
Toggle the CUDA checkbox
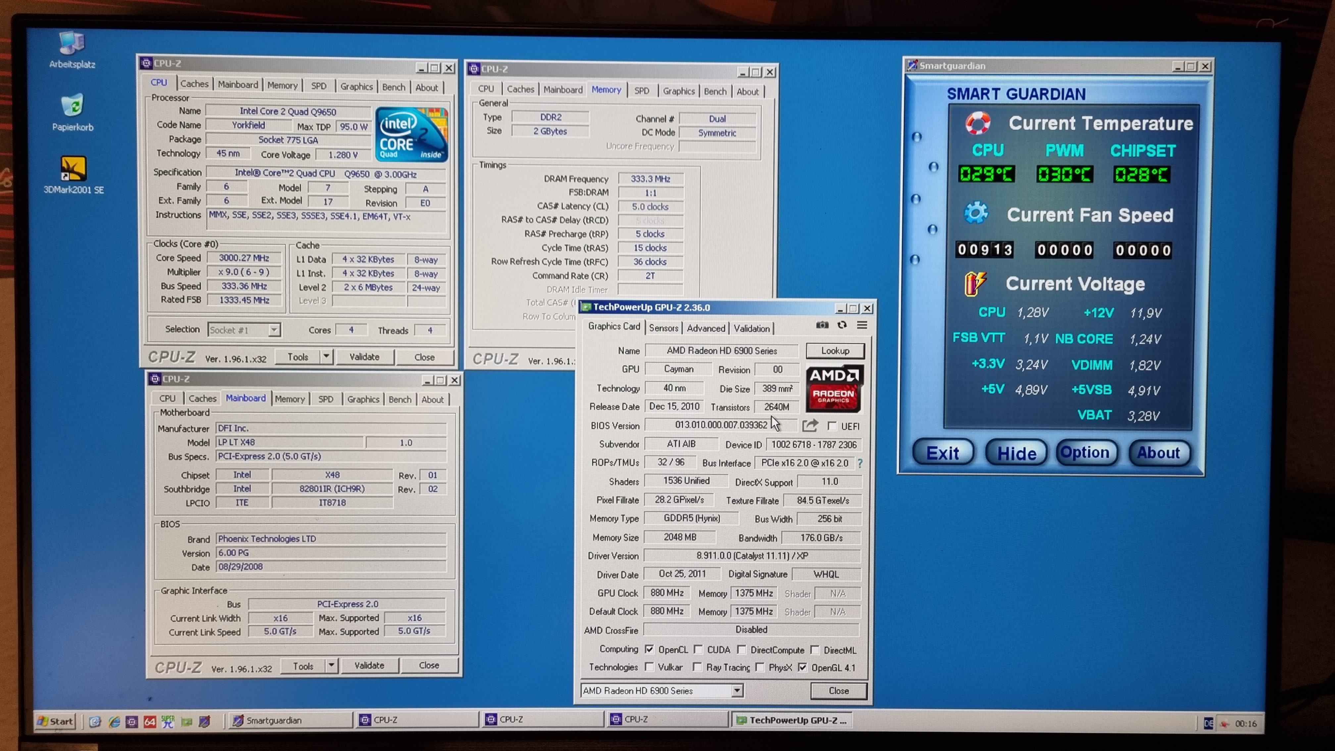[698, 649]
